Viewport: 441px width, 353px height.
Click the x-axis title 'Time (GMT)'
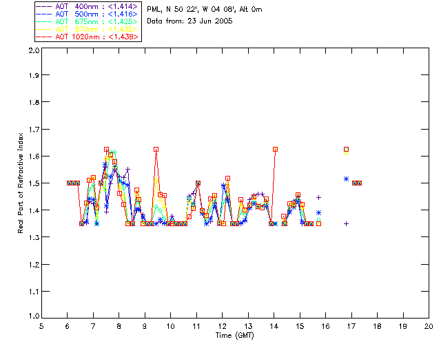(x=234, y=336)
